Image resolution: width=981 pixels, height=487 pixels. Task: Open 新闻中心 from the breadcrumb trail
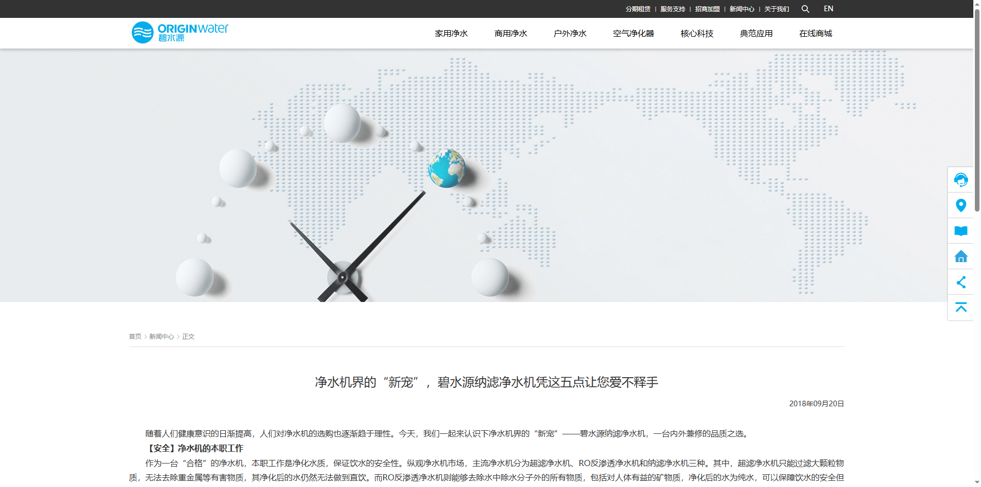tap(161, 336)
